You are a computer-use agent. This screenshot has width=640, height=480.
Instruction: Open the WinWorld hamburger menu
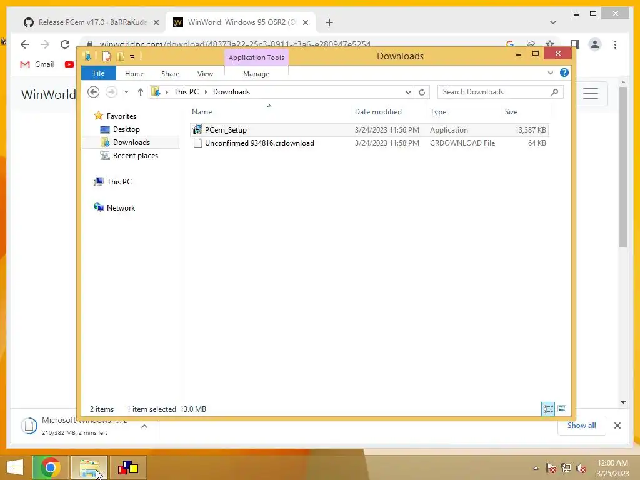[x=590, y=94]
